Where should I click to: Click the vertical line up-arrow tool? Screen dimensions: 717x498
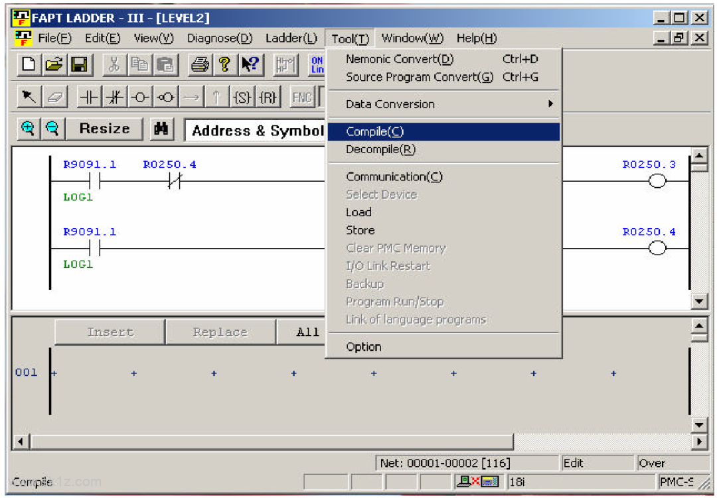click(216, 97)
